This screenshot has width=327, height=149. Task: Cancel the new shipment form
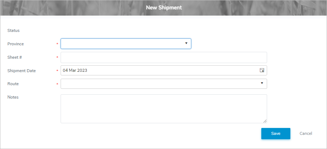[306, 133]
